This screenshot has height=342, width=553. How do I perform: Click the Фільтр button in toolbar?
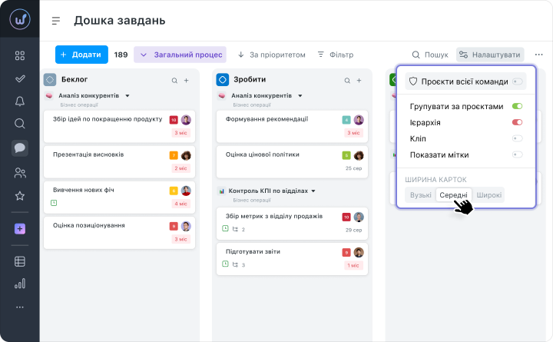[335, 55]
